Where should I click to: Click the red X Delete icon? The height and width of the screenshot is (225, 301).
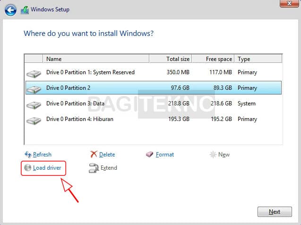coord(94,154)
